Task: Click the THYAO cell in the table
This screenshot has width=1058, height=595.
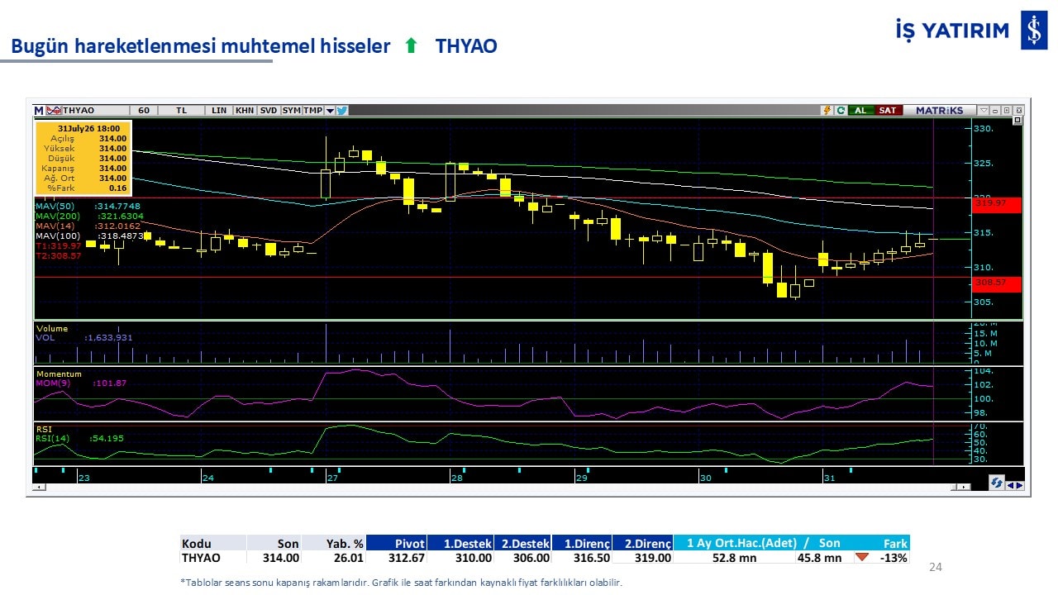Action: (213, 558)
